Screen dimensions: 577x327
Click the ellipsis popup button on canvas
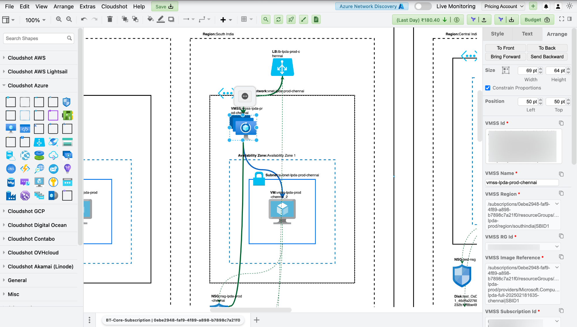pos(245,96)
